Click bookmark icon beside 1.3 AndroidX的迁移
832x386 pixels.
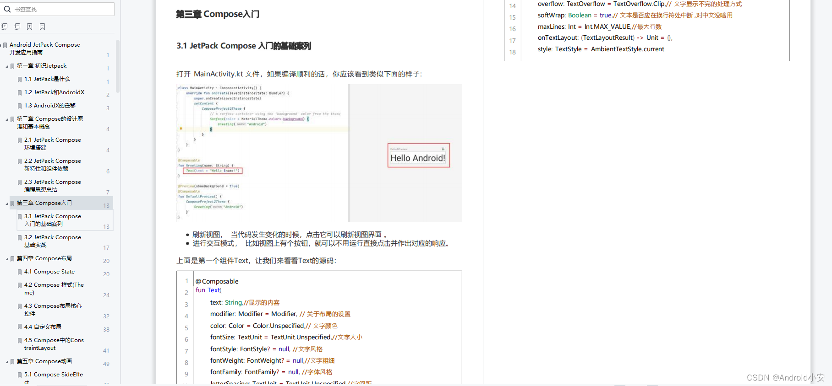click(x=20, y=106)
